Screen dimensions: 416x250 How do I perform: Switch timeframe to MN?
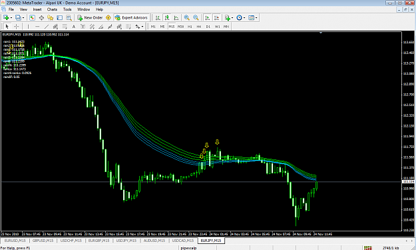(226, 27)
